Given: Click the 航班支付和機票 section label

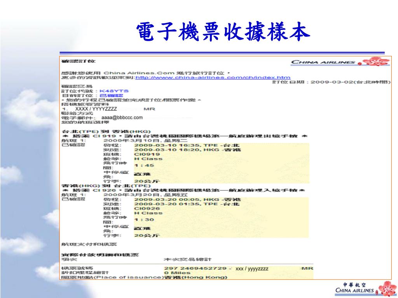Looking at the screenshot, I should (x=89, y=244).
